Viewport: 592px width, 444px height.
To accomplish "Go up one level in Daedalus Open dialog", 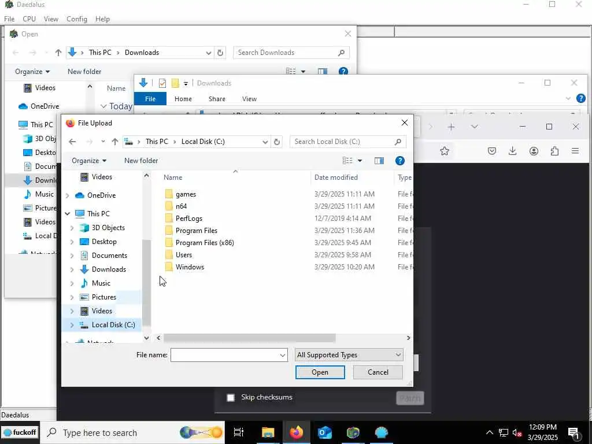I will click(58, 53).
